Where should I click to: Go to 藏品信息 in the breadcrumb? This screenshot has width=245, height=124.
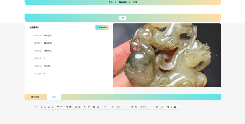(x=123, y=2)
